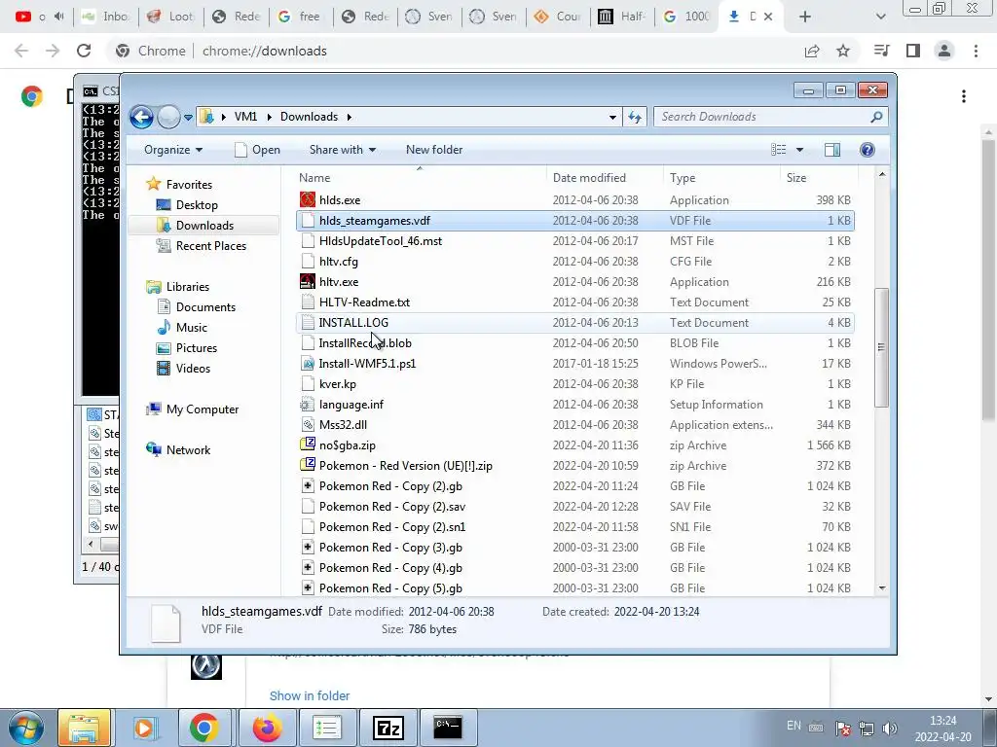Open Chrome profile avatar

point(944,51)
